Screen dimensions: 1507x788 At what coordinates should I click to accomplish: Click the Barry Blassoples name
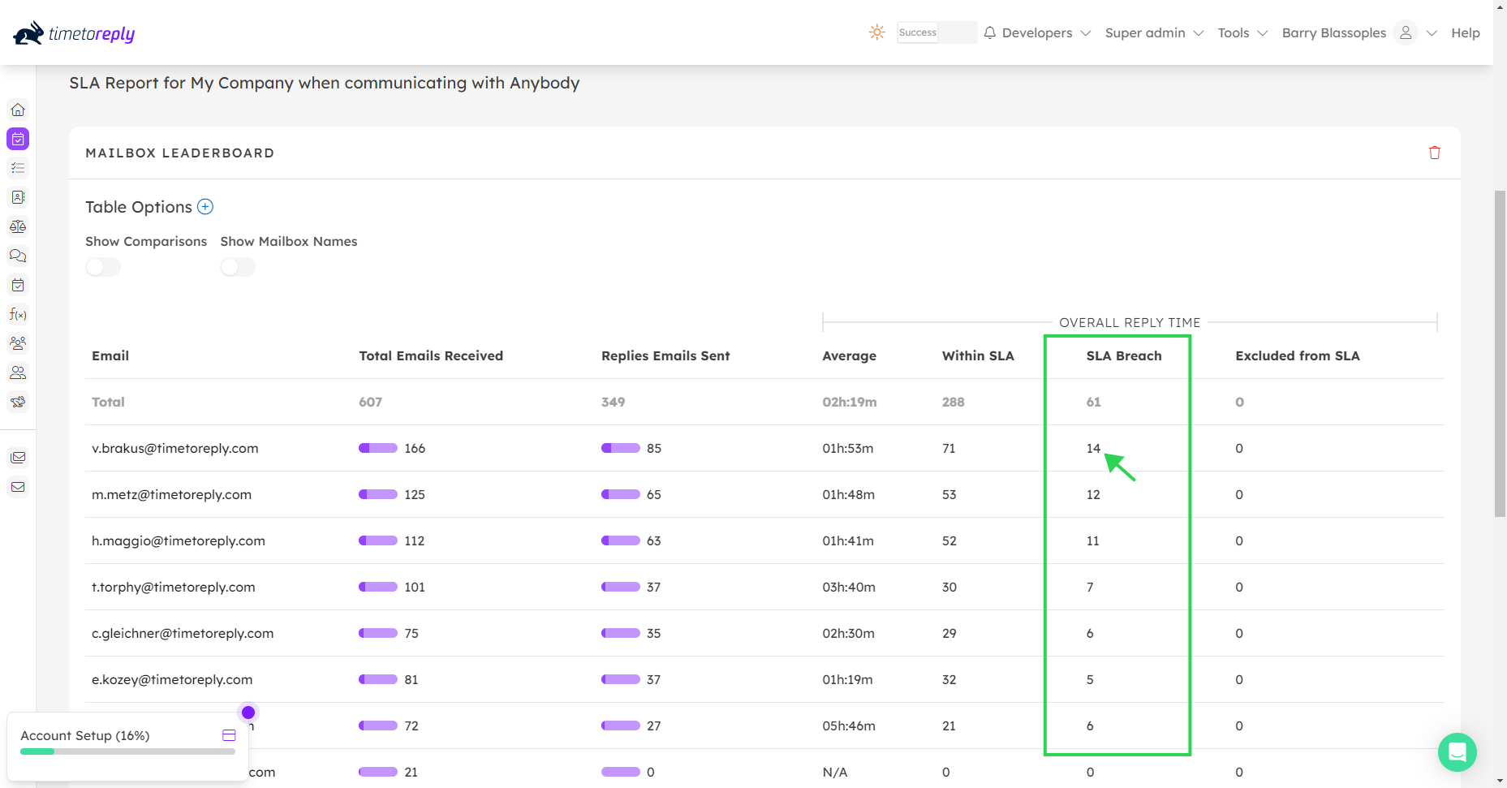1334,32
